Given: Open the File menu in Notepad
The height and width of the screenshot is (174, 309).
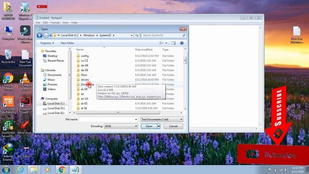Looking at the screenshot, I should 38,23.
